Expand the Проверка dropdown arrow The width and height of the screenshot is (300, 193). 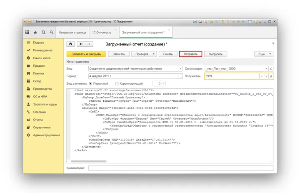(x=154, y=54)
